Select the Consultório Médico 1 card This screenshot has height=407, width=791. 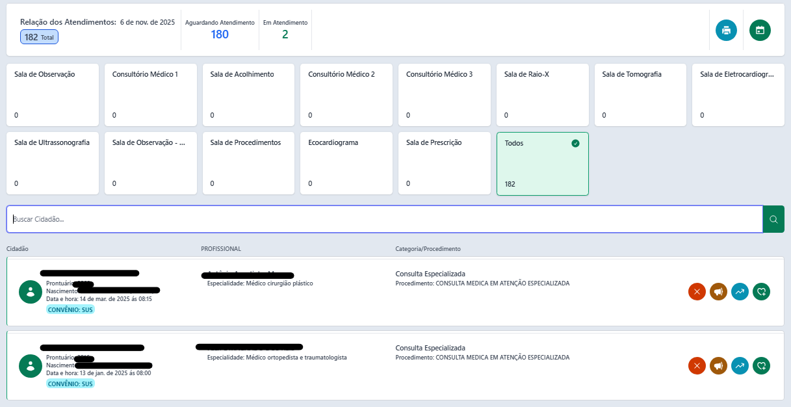(151, 95)
